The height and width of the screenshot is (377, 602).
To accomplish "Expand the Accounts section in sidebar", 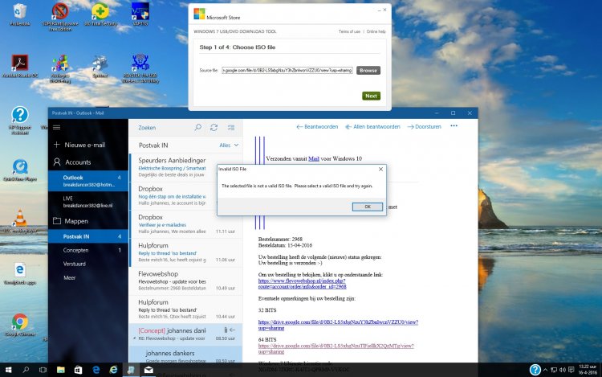I will 77,162.
